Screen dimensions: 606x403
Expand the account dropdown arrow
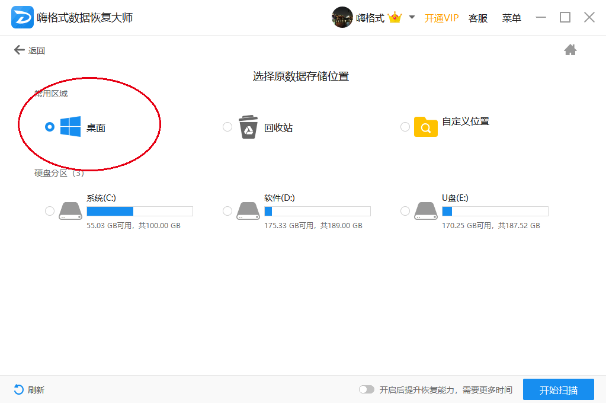click(412, 17)
